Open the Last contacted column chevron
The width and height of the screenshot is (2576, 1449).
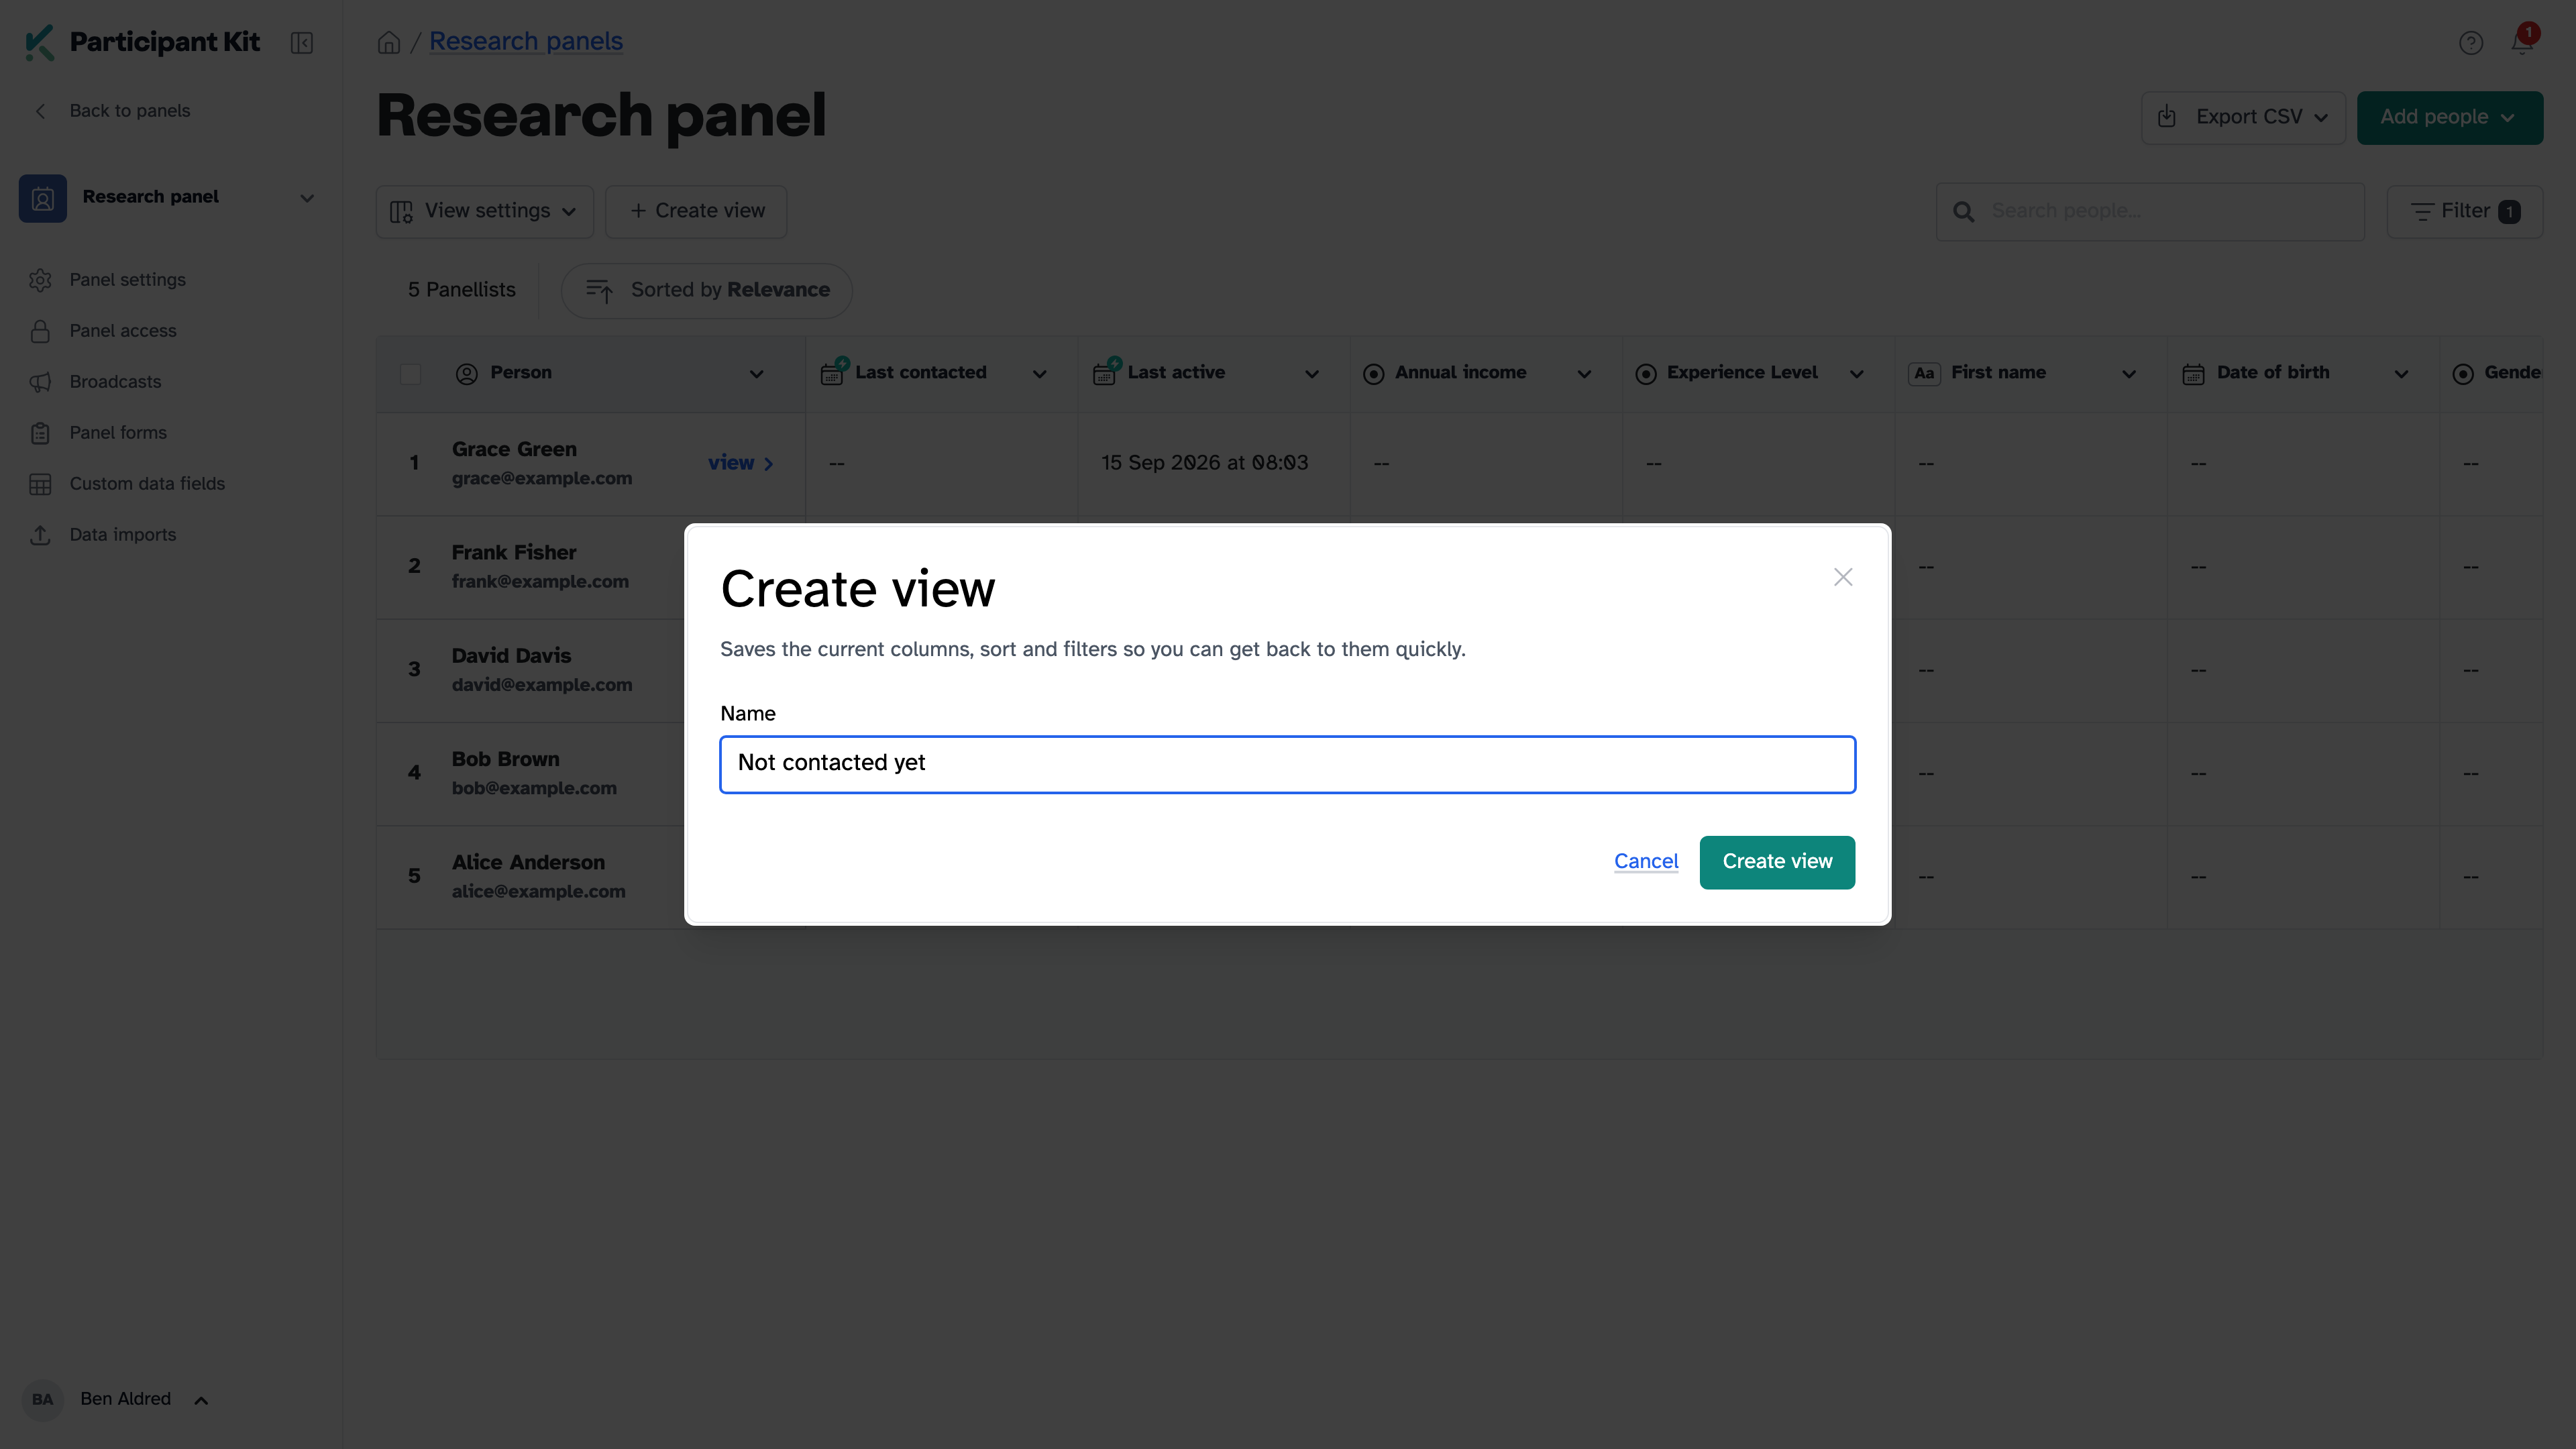coord(1039,374)
